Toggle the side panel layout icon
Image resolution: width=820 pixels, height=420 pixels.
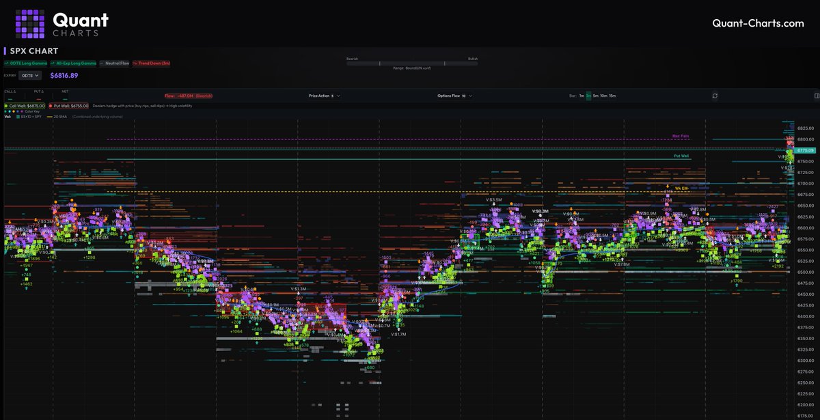[817, 96]
